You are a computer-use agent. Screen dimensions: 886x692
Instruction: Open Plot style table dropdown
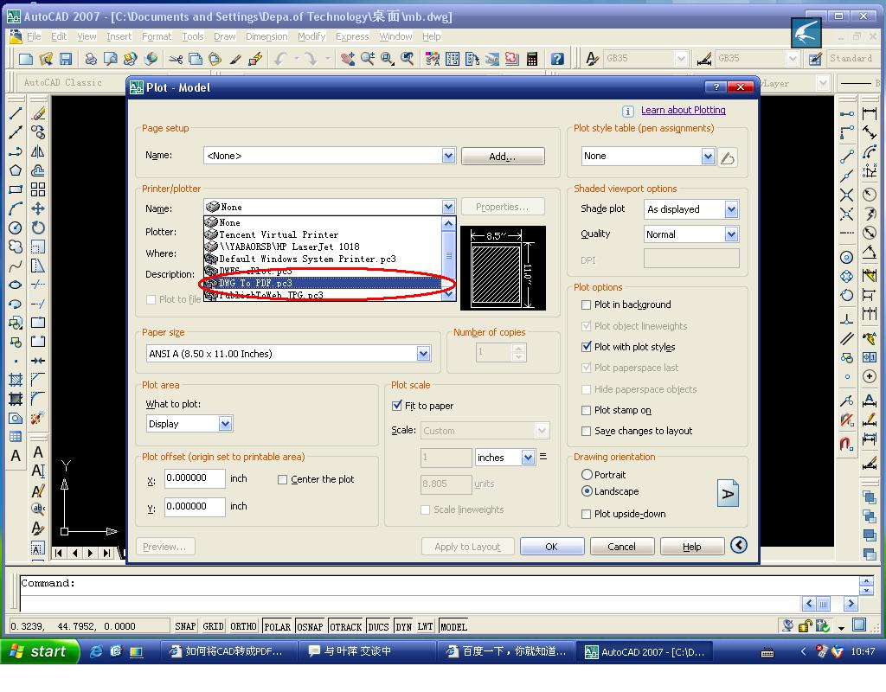(x=708, y=156)
